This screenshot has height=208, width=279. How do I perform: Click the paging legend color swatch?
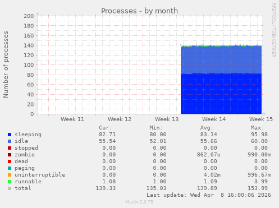[10, 168]
